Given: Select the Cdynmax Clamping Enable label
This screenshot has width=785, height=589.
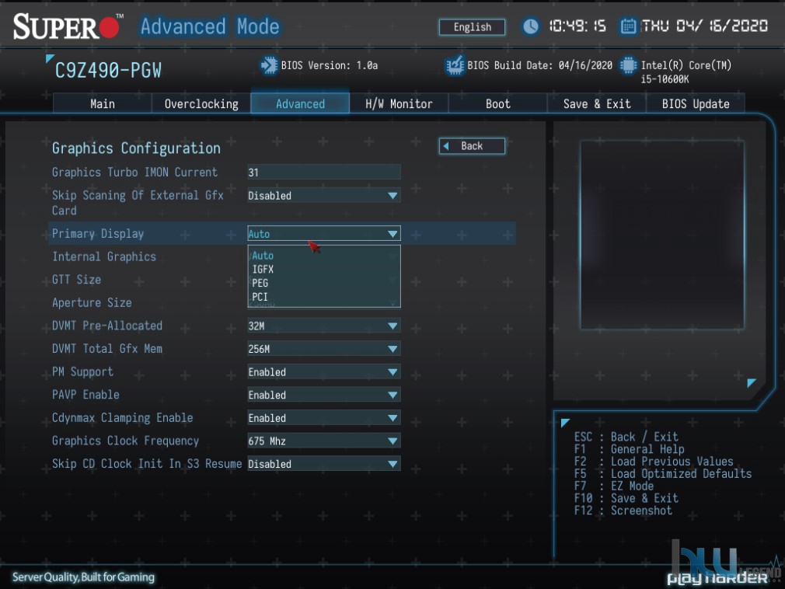Looking at the screenshot, I should click(123, 418).
